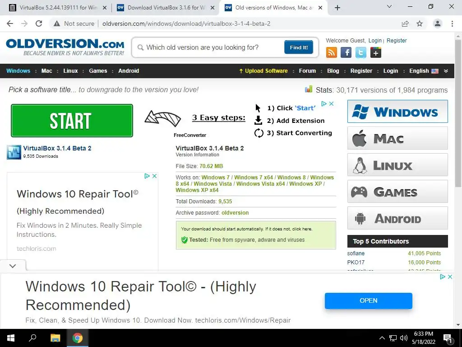Viewport: 462px width, 347px height.
Task: Open the volume control in tray
Action: [404, 338]
